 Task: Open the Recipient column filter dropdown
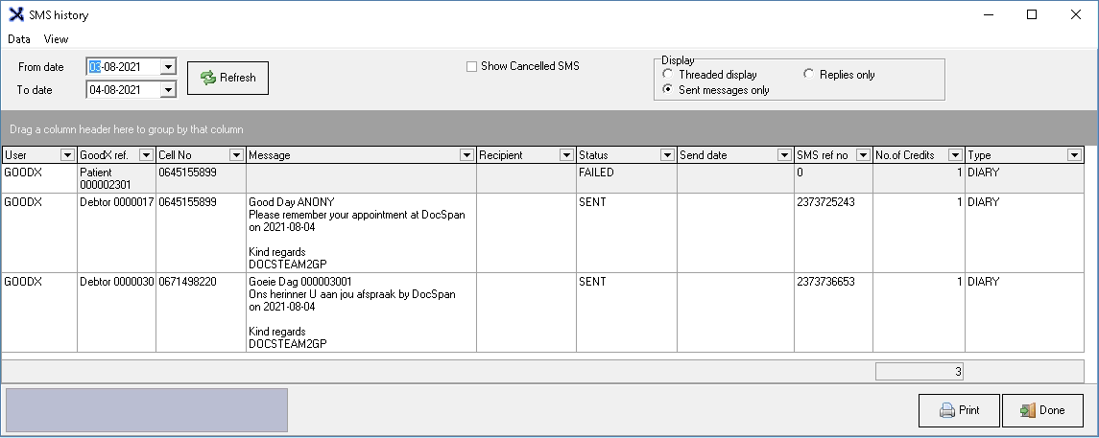point(566,155)
